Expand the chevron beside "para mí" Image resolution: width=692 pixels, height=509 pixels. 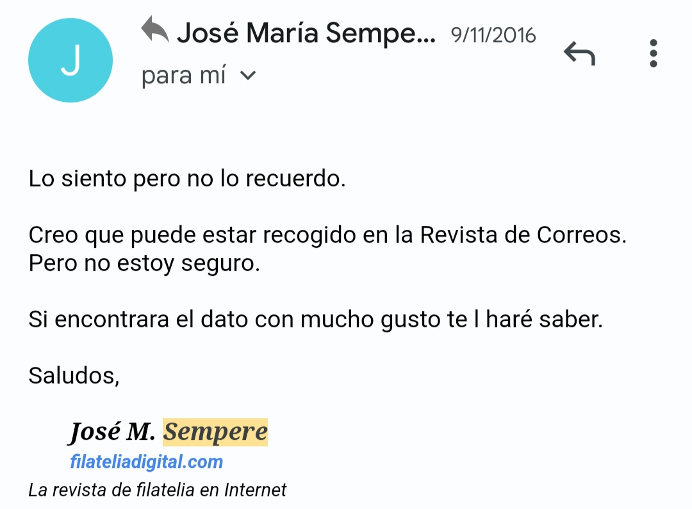[x=247, y=76]
